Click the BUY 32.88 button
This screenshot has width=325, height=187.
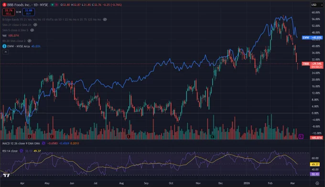(28, 12)
